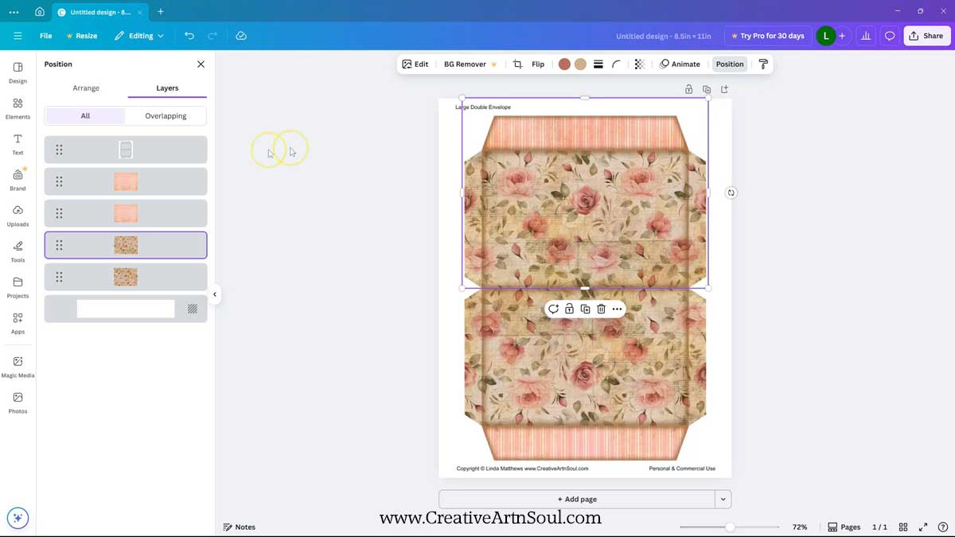Expand the Add page options chevron
The width and height of the screenshot is (955, 537).
[723, 500]
